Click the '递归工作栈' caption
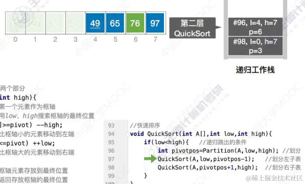This screenshot has width=305, height=184. point(255,70)
